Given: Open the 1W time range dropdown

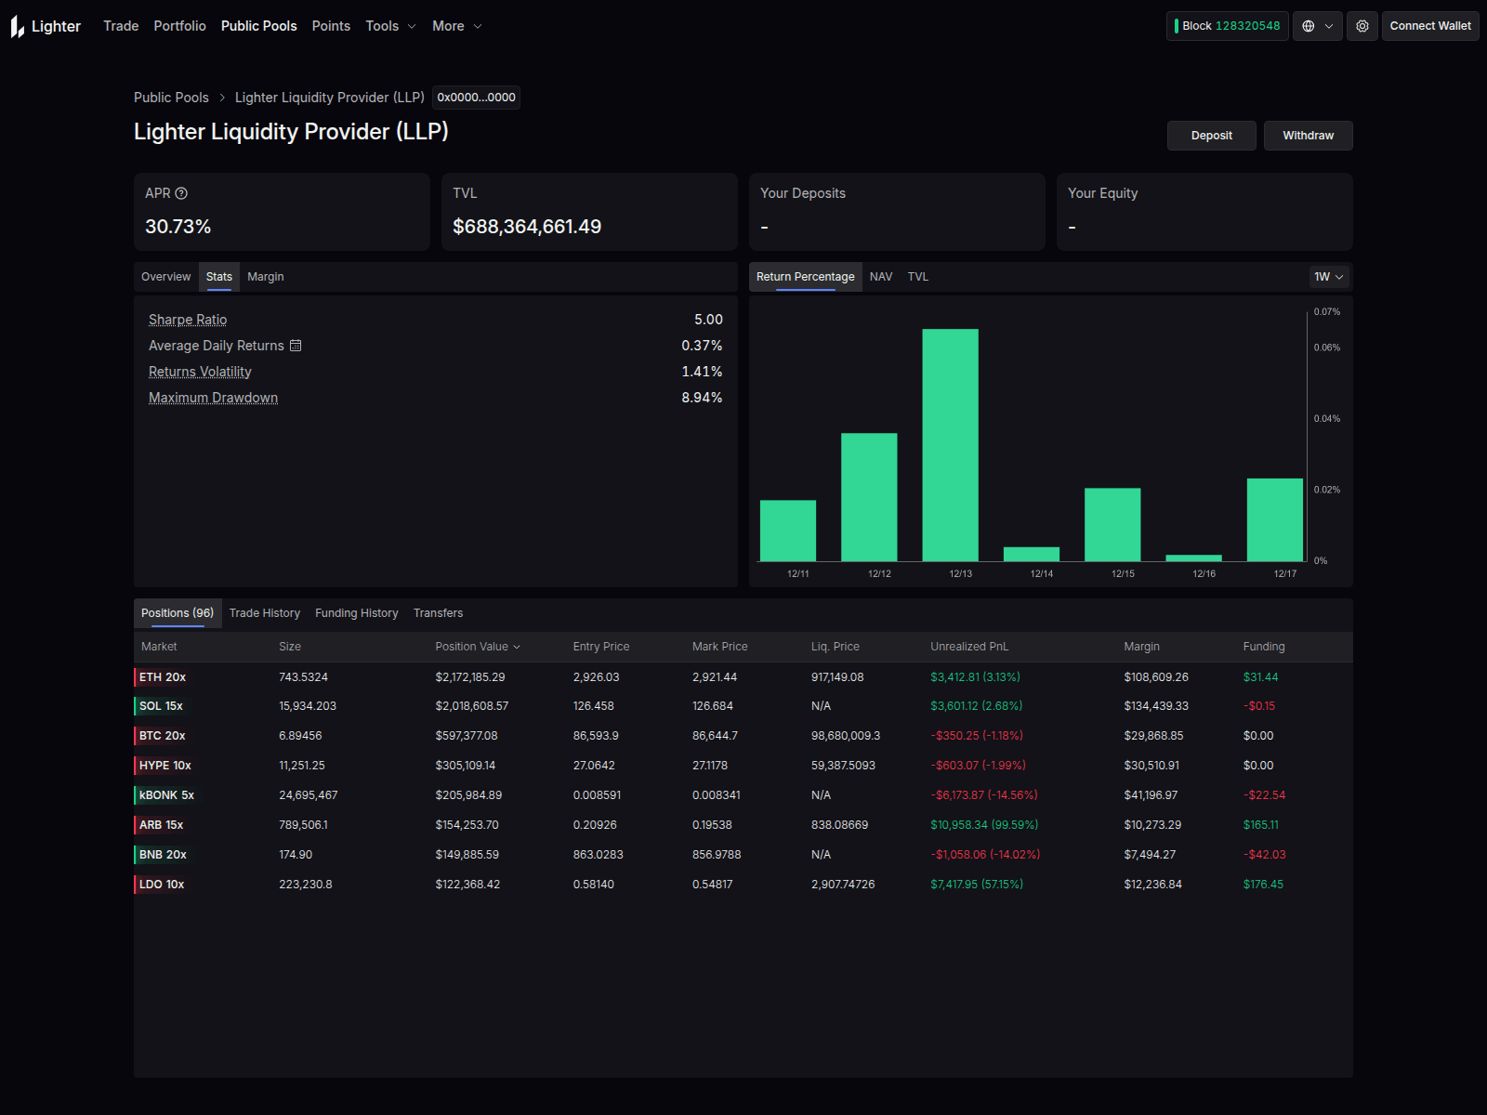Looking at the screenshot, I should [x=1328, y=277].
